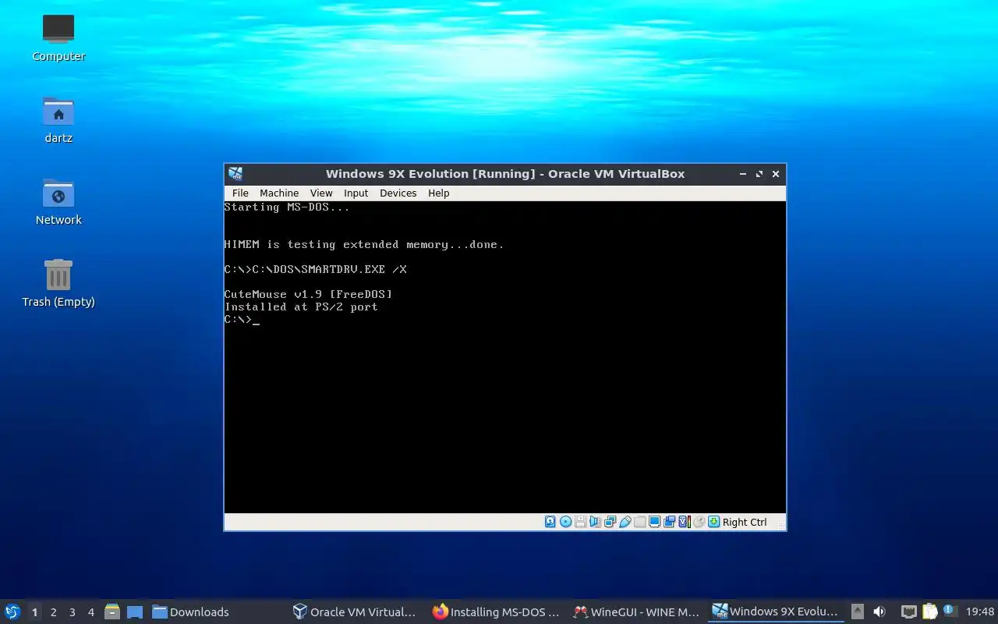Open the Devices menu in VirtualBox

coord(398,193)
